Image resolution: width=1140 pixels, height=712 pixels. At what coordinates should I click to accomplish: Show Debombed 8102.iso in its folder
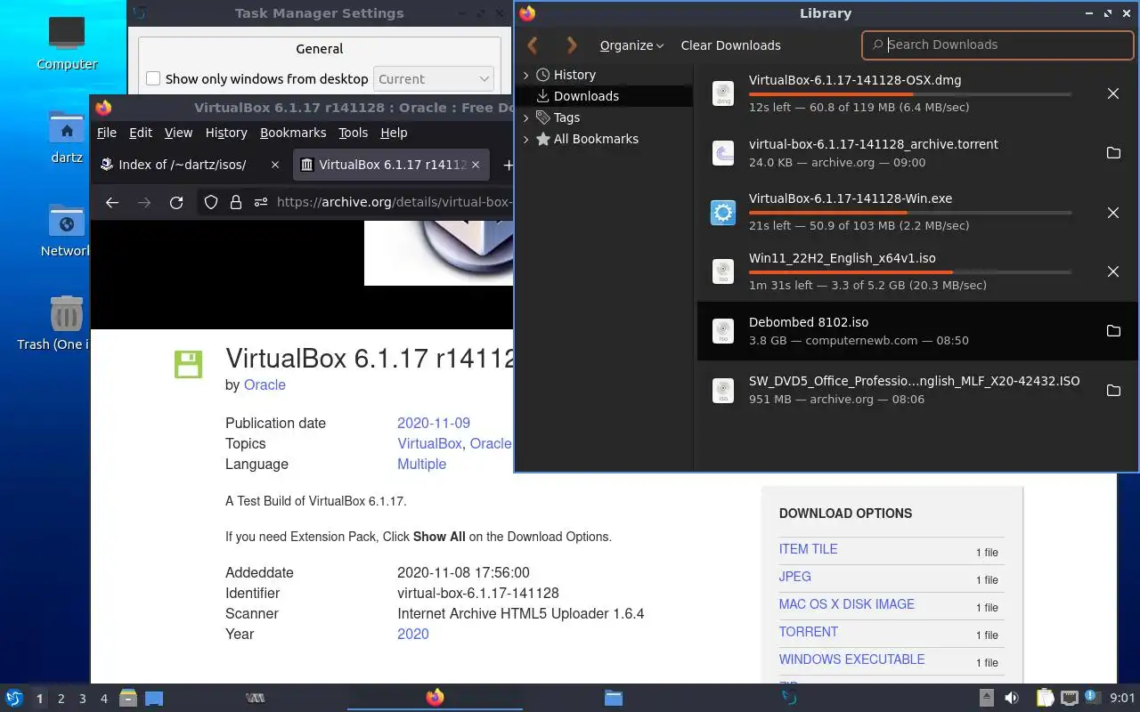click(1112, 331)
